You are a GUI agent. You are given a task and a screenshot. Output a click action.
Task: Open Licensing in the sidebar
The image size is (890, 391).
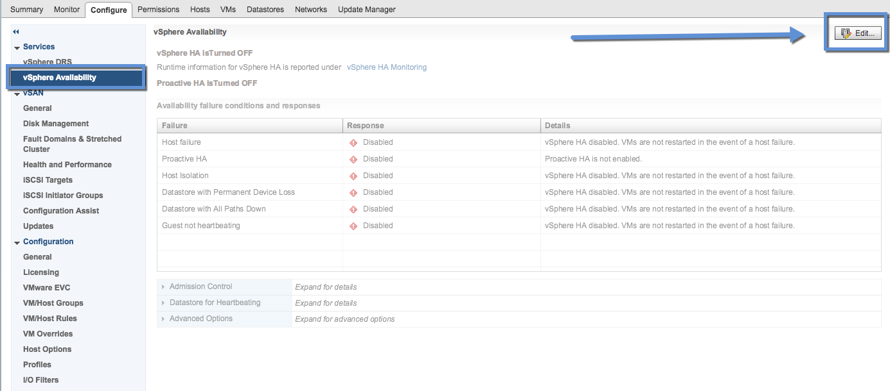(x=41, y=272)
